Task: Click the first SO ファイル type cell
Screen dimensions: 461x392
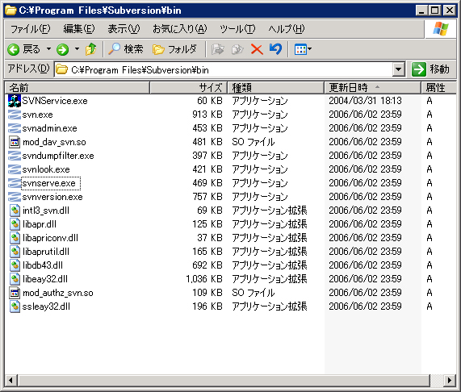Action: point(254,142)
